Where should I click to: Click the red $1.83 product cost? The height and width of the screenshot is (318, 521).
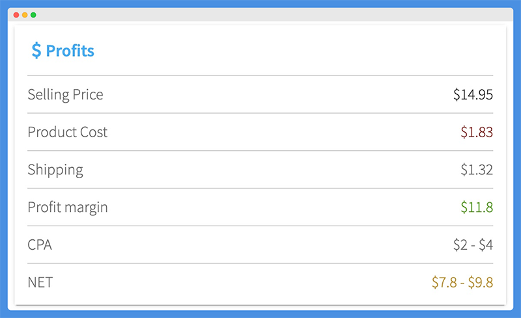pos(477,132)
